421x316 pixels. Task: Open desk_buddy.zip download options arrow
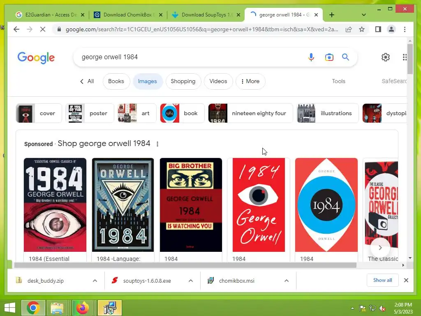95,281
